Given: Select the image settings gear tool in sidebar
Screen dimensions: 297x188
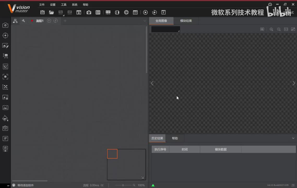Looking at the screenshot, I should point(5,97).
